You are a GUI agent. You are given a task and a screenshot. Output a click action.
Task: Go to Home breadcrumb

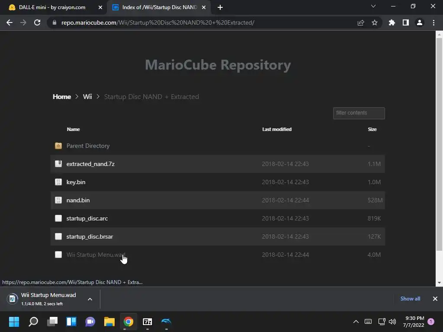61,96
